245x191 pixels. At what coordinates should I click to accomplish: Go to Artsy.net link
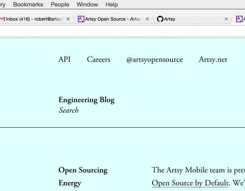tap(213, 59)
